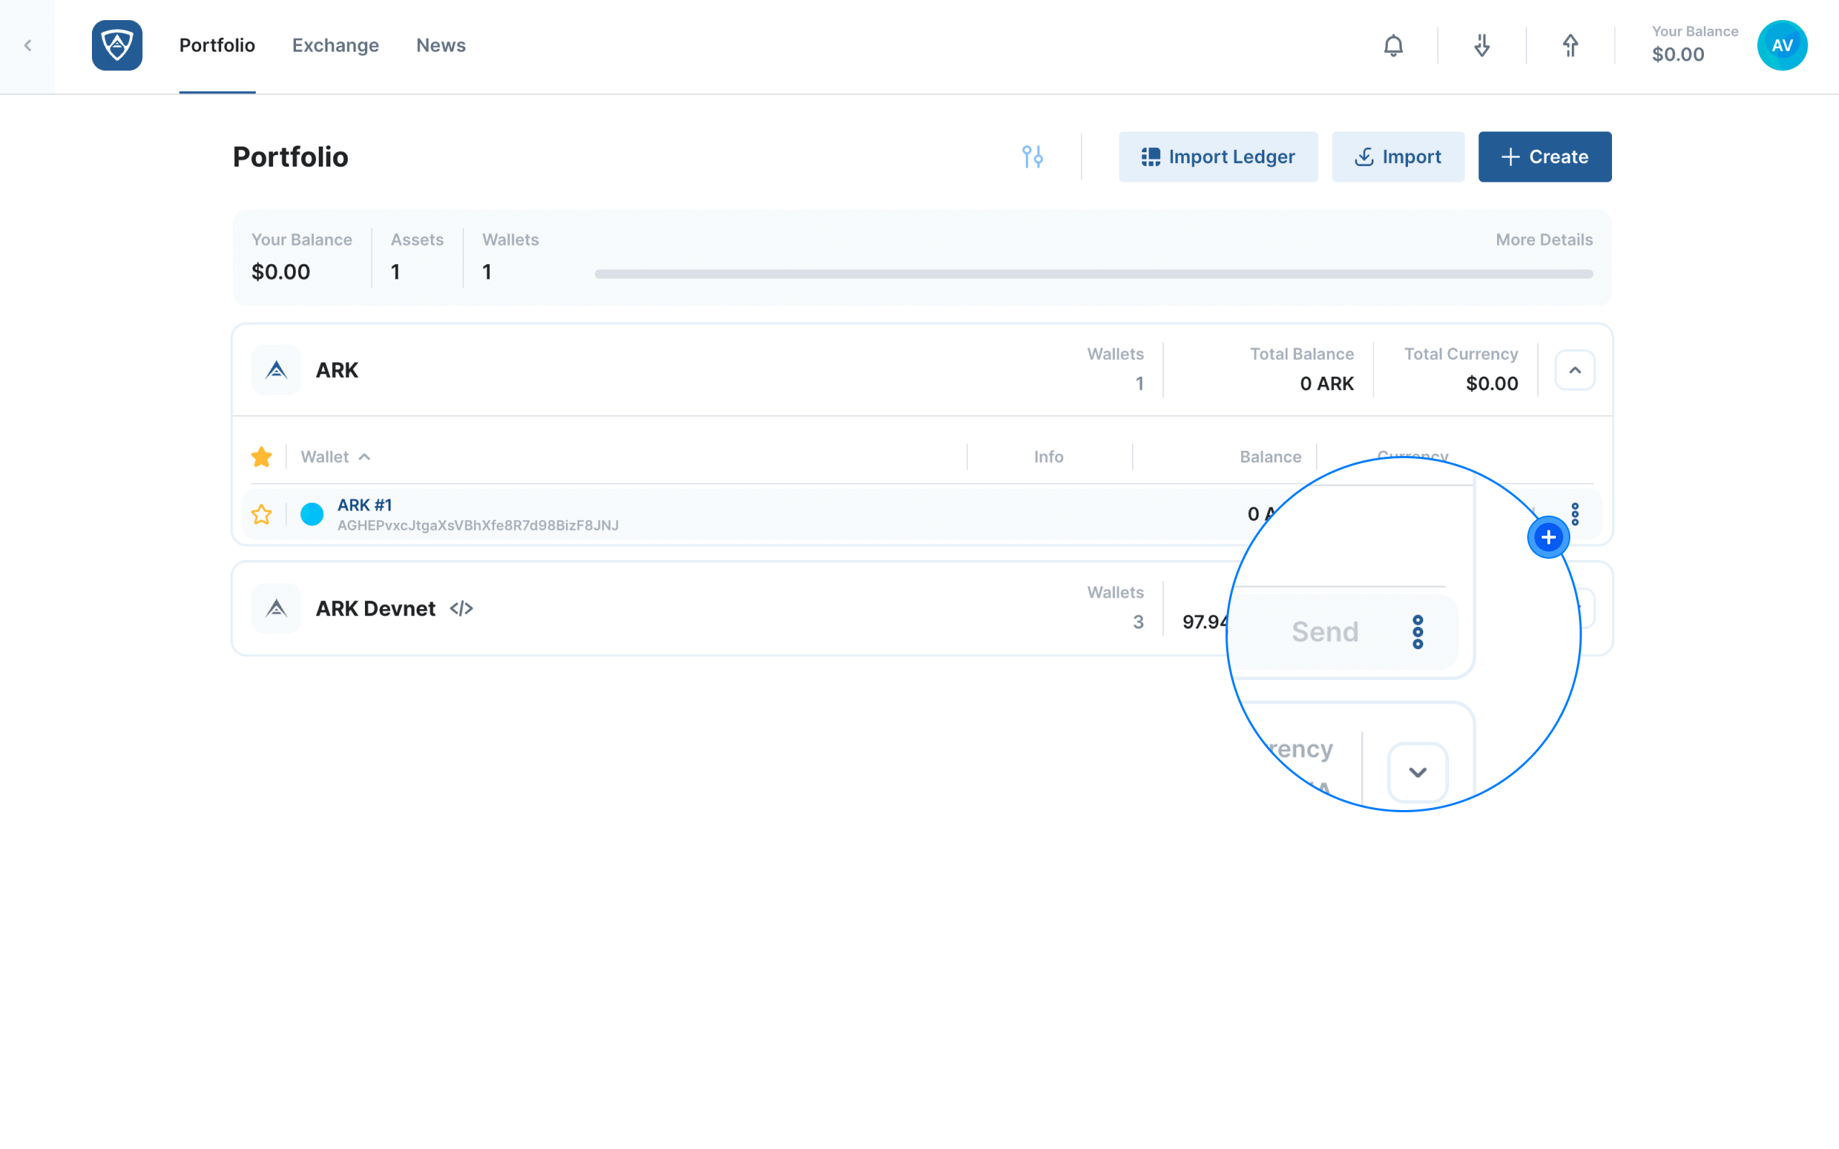Open the Exchange tab
Screen dimensions: 1839x1149
335,45
